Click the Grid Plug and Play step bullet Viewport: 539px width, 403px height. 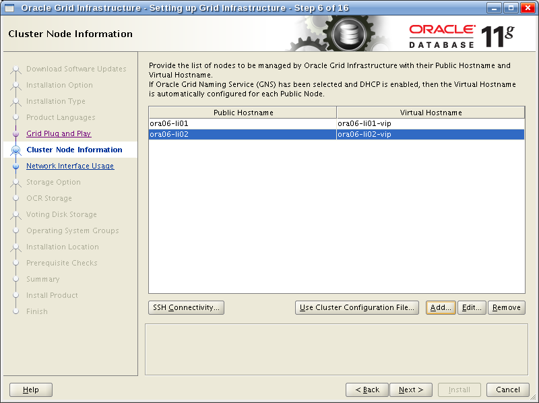16,134
